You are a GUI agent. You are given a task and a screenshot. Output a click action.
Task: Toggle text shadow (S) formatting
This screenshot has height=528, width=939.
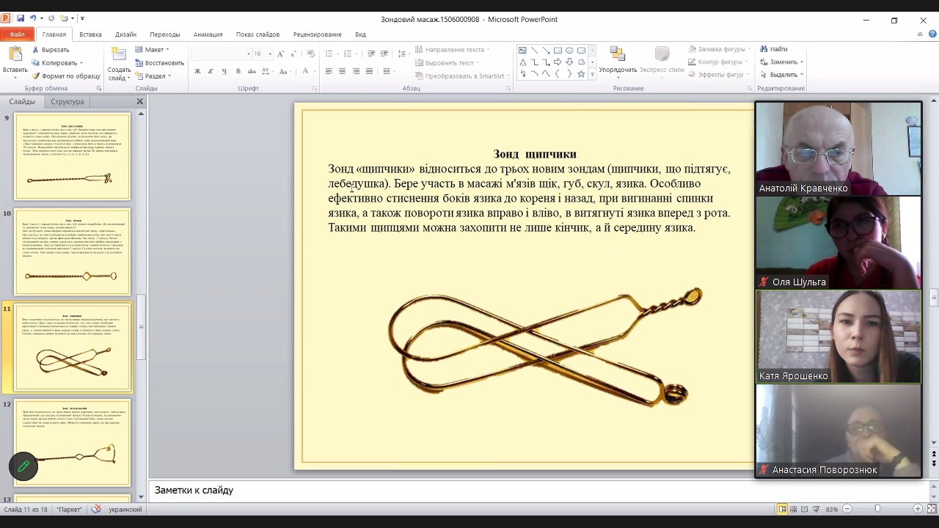tap(237, 71)
